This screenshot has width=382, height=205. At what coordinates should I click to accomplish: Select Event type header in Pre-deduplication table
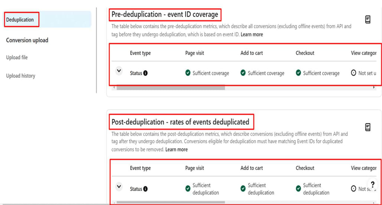(x=140, y=53)
